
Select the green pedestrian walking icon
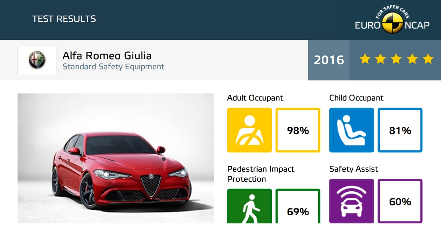point(249,206)
